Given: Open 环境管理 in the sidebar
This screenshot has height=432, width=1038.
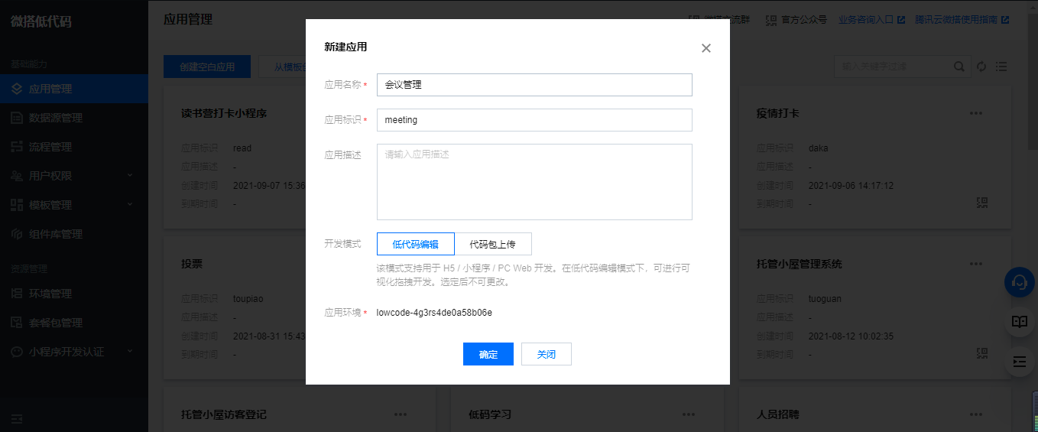Looking at the screenshot, I should (x=74, y=294).
